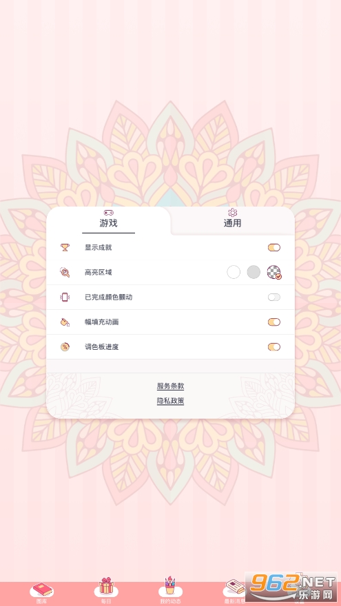Click the percent palette progress icon
The height and width of the screenshot is (606, 341).
[65, 346]
